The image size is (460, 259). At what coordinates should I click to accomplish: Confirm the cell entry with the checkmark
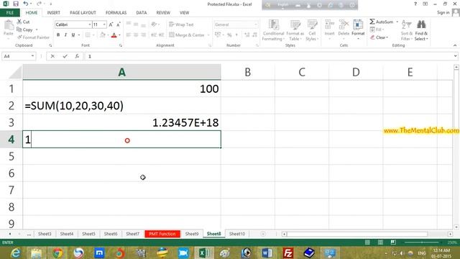coord(65,56)
